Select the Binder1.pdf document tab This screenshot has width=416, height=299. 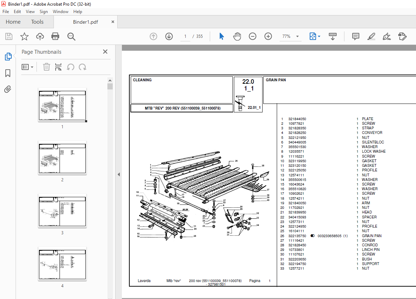point(85,22)
